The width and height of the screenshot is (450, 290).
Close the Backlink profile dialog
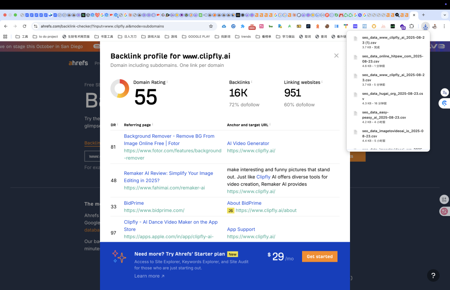click(x=336, y=56)
